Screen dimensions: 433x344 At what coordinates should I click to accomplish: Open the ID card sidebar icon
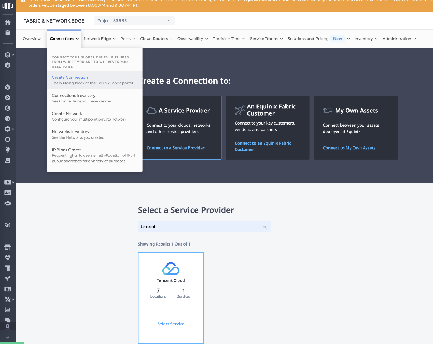coord(8,193)
